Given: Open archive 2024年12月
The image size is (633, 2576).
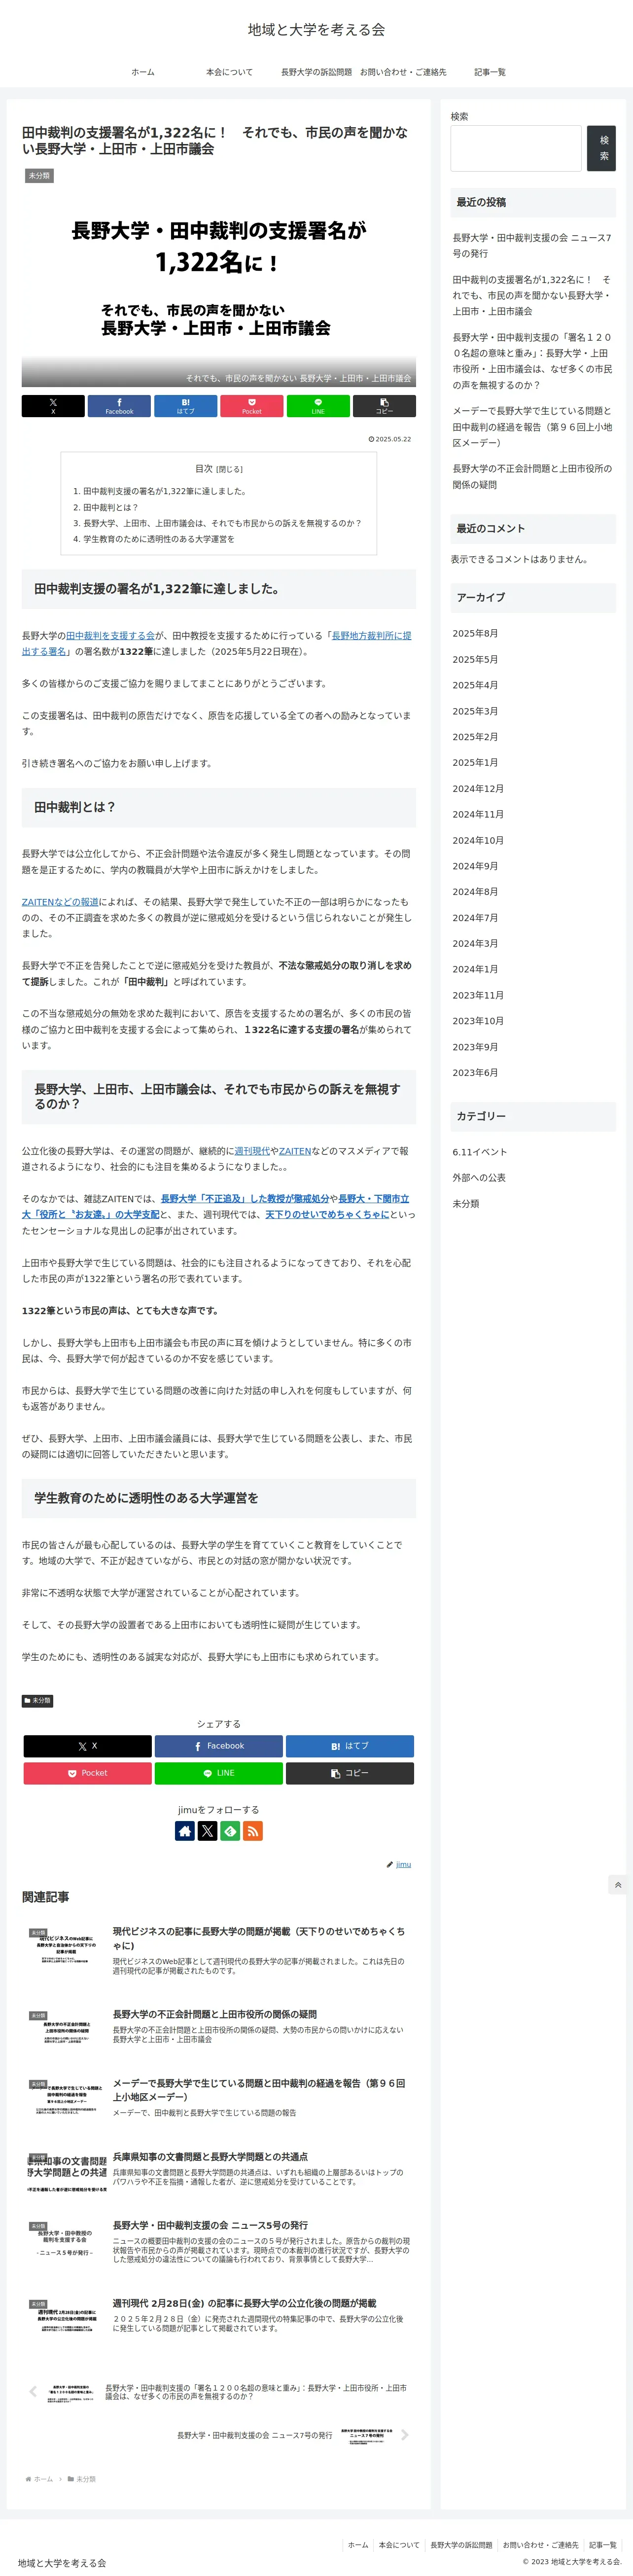Looking at the screenshot, I should coord(478,788).
